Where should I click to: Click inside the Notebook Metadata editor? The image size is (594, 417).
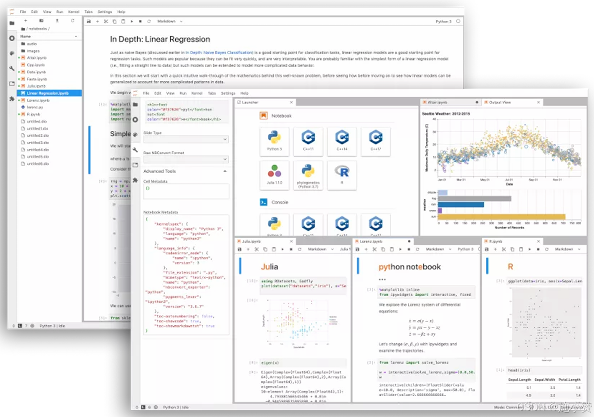(186, 274)
